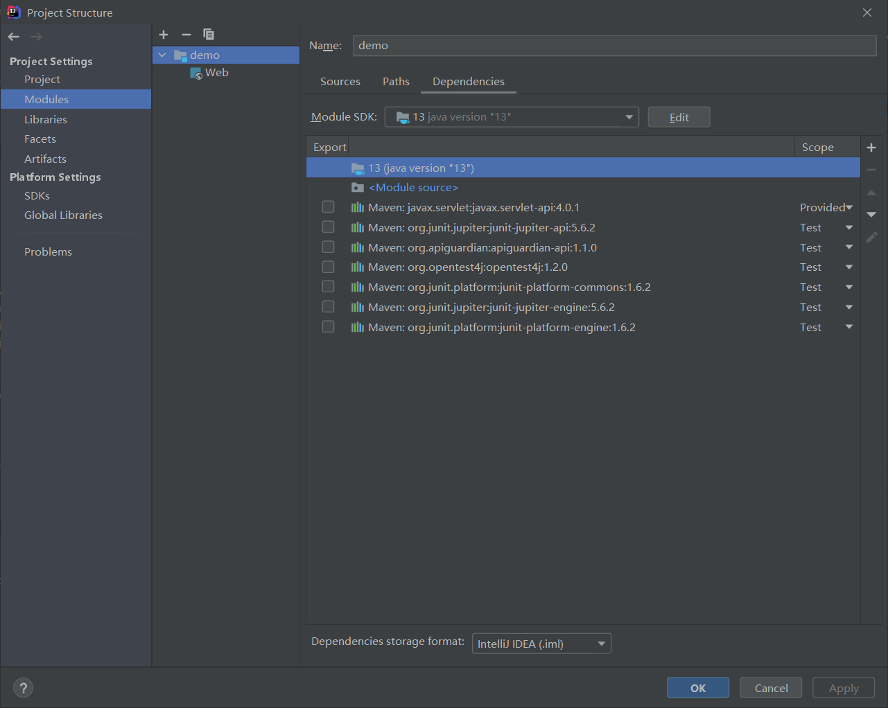
Task: Click the demo module folder icon
Action: point(180,55)
